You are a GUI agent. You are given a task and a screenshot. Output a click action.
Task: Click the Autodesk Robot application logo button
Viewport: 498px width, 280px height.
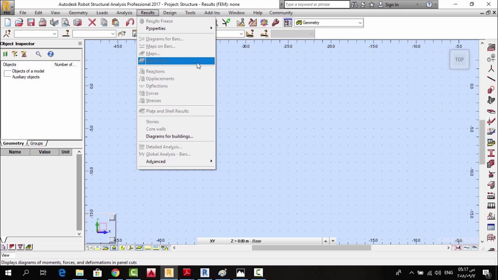point(7,7)
